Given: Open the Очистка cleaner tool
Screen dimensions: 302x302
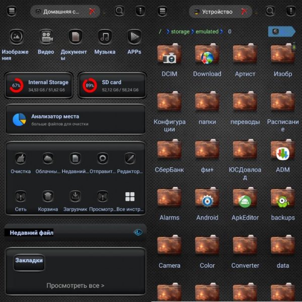Looking at the screenshot, I should (x=21, y=159).
